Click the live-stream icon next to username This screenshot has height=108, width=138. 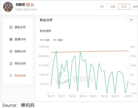coord(32,5)
